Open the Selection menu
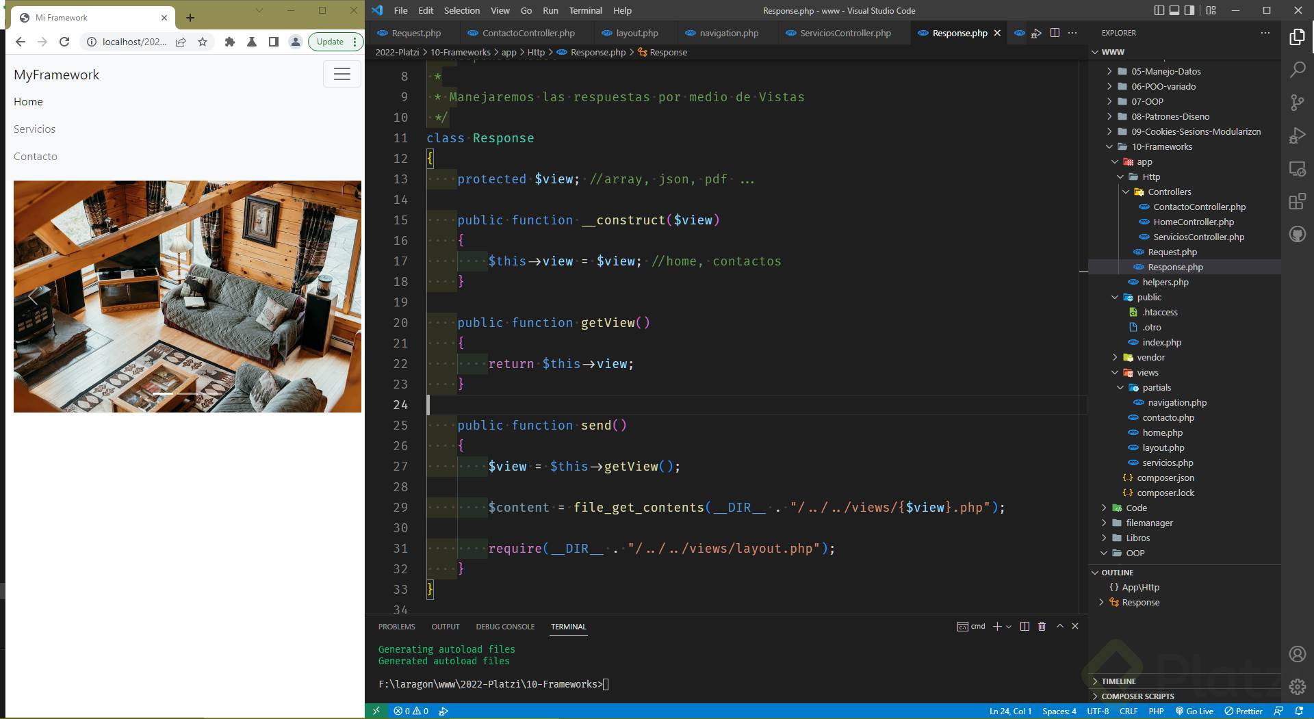This screenshot has width=1314, height=719. point(462,10)
